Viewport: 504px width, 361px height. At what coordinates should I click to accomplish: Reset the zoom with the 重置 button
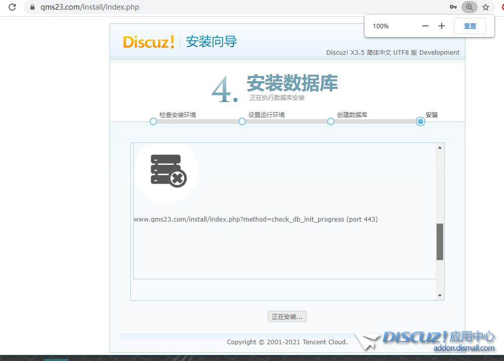click(470, 26)
